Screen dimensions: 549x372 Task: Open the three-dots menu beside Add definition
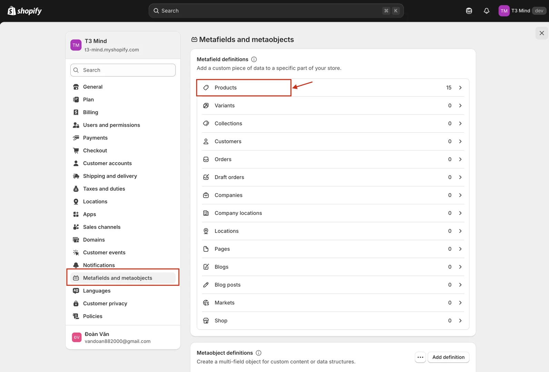(420, 357)
